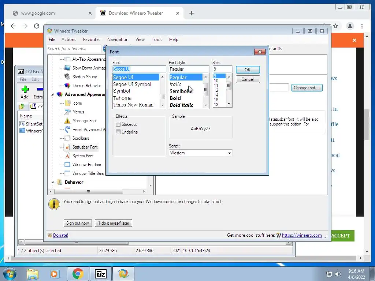
Task: Select Bold Italic font style
Action: click(181, 105)
